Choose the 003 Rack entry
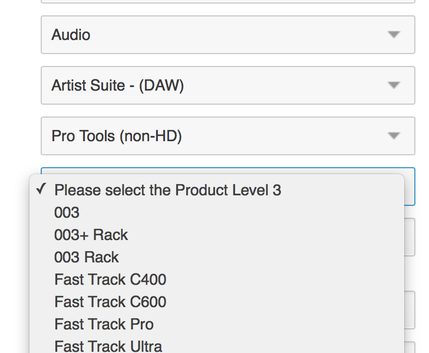Viewport: 429px width, 353px height. click(87, 257)
